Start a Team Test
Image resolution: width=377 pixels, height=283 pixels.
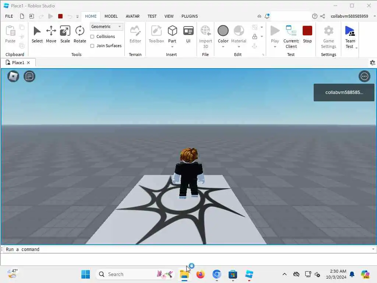click(350, 37)
